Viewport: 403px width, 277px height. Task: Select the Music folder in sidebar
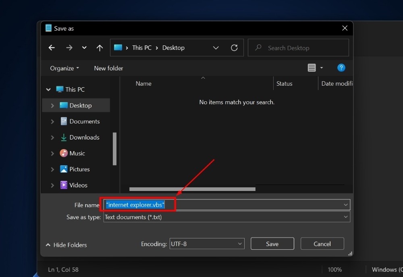point(77,153)
